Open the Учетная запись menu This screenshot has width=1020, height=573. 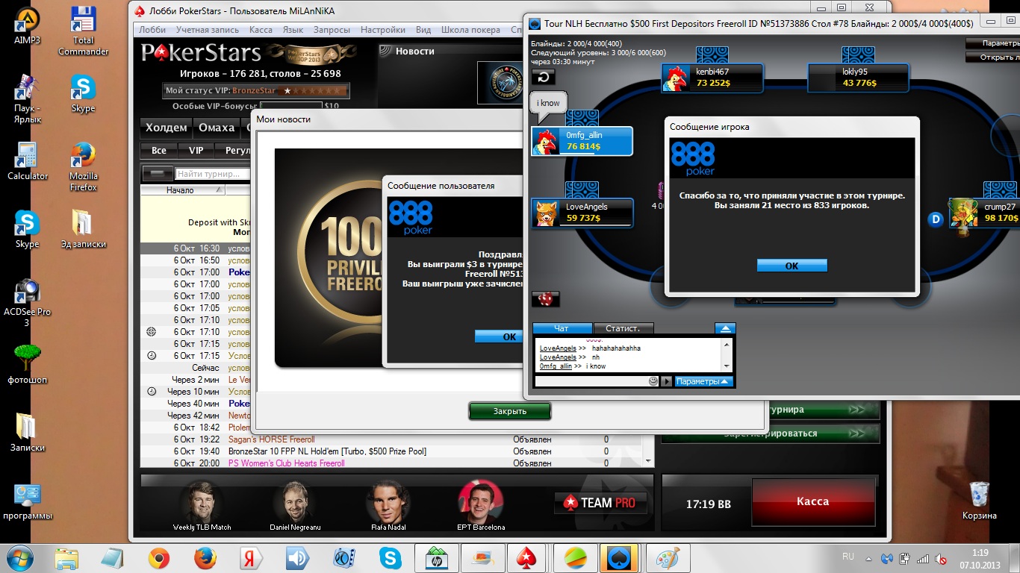[208, 30]
